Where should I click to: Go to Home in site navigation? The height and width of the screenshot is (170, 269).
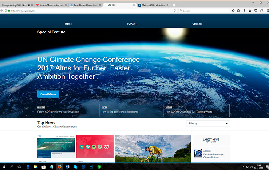tap(68, 24)
